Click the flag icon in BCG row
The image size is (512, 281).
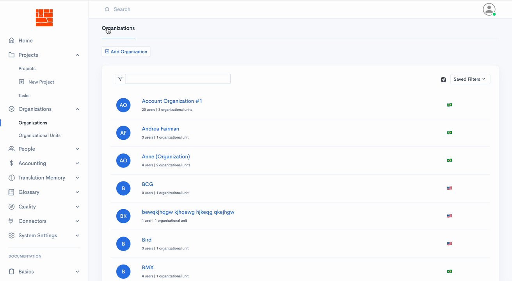450,188
